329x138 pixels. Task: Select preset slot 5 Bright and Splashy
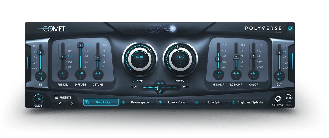[x=248, y=102]
